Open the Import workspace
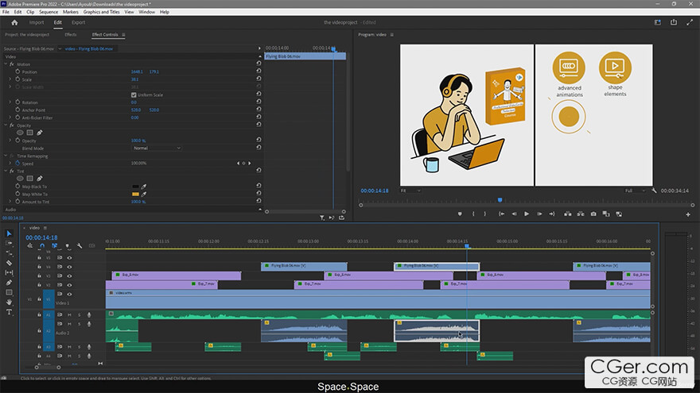Screen dimensions: 700x393 (x=37, y=22)
